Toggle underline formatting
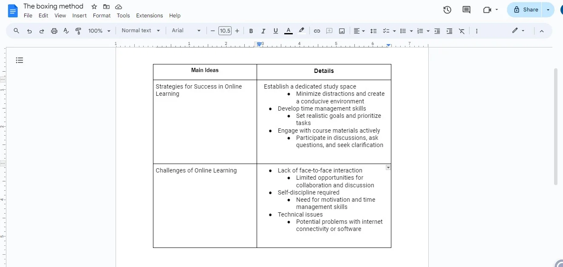 point(275,31)
